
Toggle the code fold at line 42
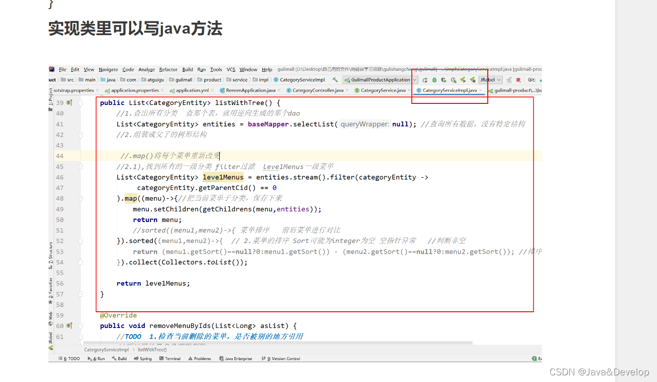[81, 135]
